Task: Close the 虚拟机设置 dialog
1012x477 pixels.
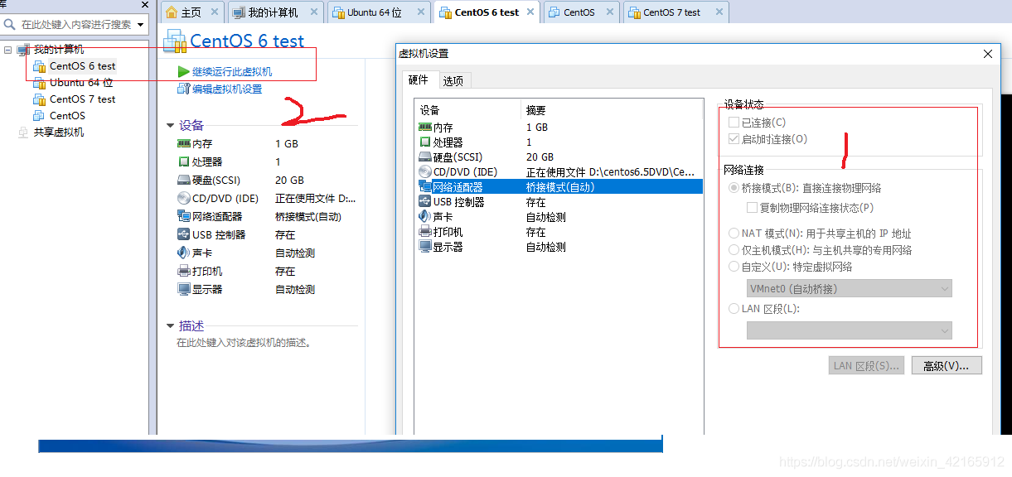Action: (x=987, y=54)
